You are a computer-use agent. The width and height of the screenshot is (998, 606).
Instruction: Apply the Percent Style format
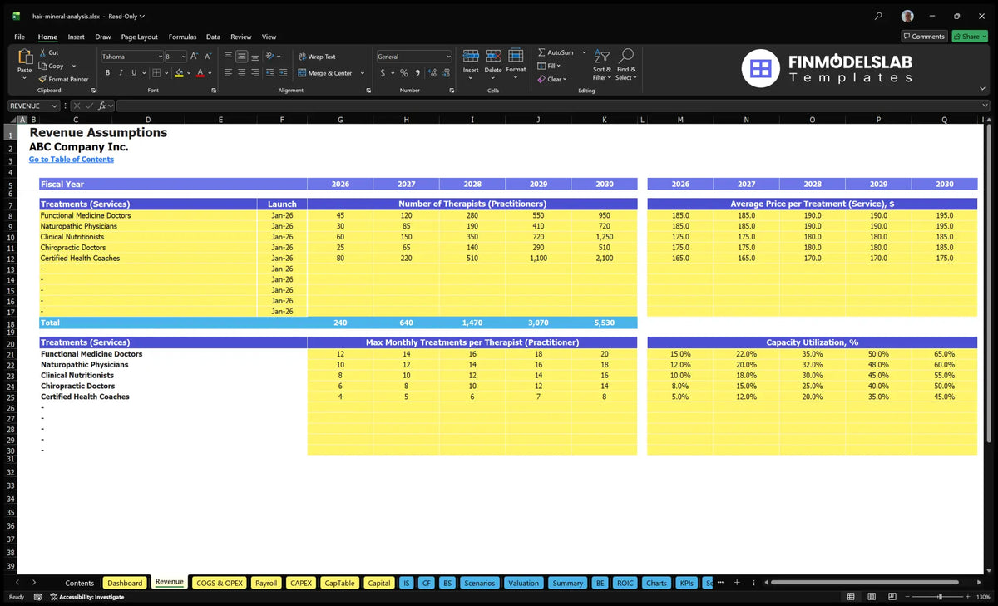tap(404, 73)
